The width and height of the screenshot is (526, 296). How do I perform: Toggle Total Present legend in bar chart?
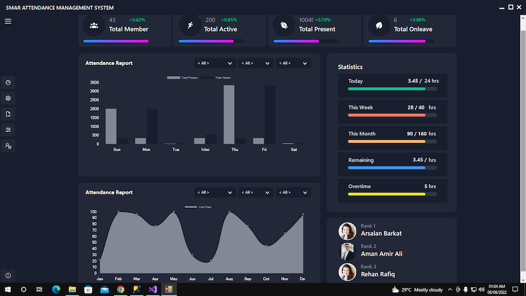coord(183,77)
